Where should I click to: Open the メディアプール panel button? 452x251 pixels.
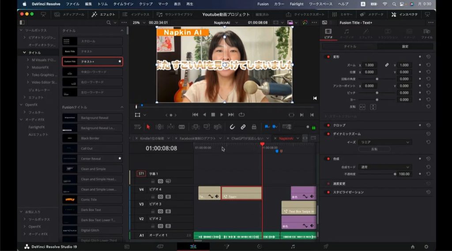click(66, 14)
